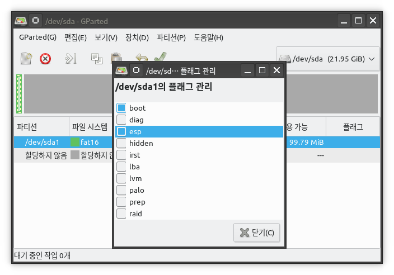The image size is (394, 275).
Task: Click the red Delete partition icon
Action: pyautogui.click(x=45, y=59)
